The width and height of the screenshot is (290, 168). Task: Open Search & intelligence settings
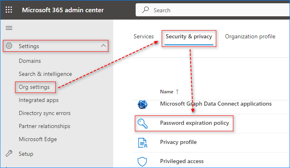coord(45,74)
